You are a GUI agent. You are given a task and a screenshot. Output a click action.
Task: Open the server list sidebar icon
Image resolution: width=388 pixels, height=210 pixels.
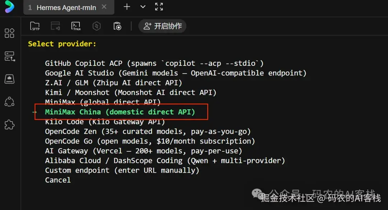point(10,56)
